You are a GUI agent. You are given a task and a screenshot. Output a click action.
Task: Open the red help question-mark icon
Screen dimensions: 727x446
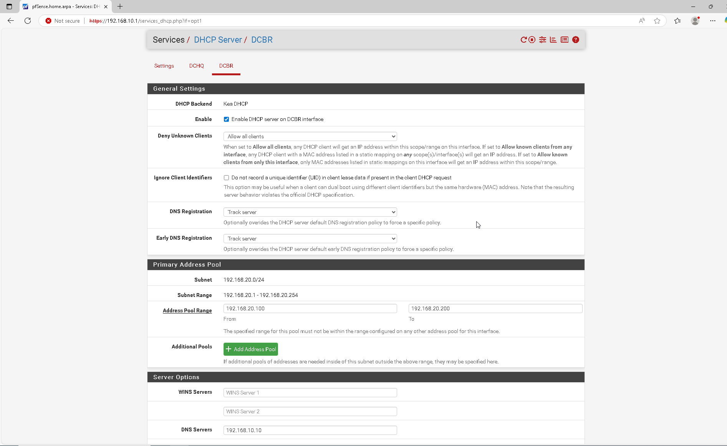tap(576, 40)
